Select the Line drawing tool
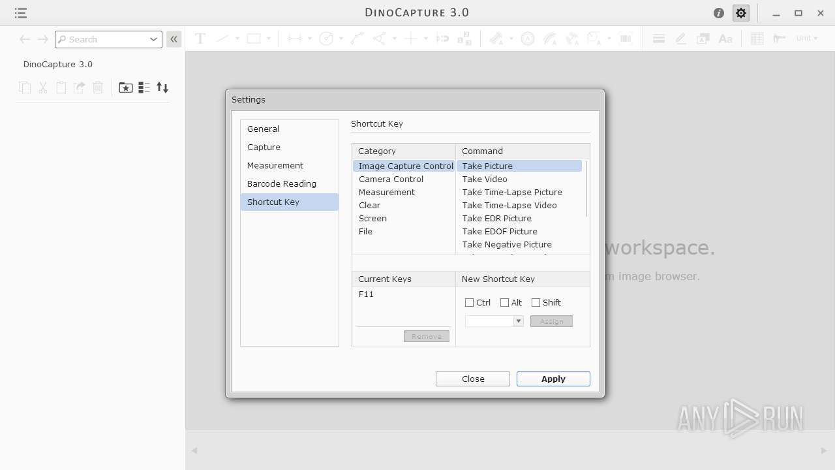835x470 pixels. 222,39
